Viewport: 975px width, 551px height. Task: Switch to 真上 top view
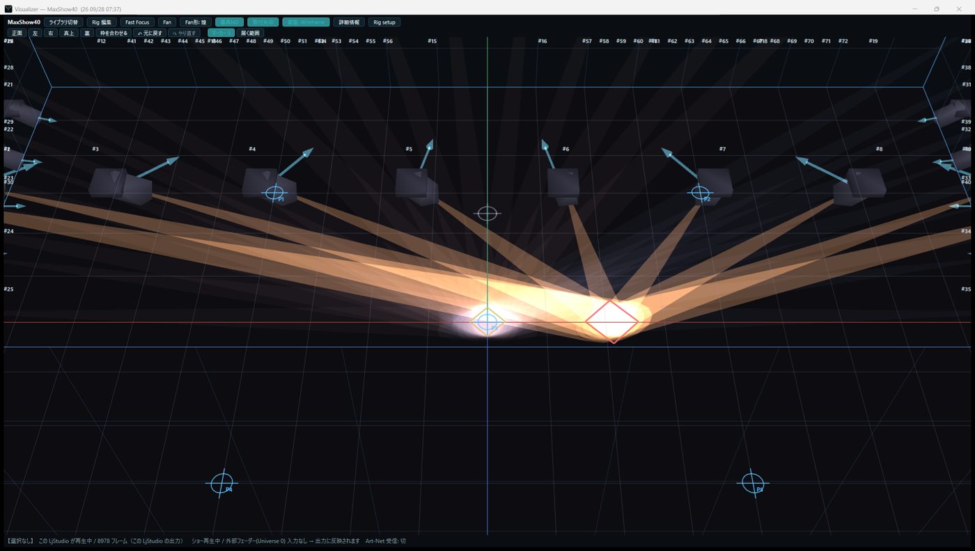(x=68, y=33)
